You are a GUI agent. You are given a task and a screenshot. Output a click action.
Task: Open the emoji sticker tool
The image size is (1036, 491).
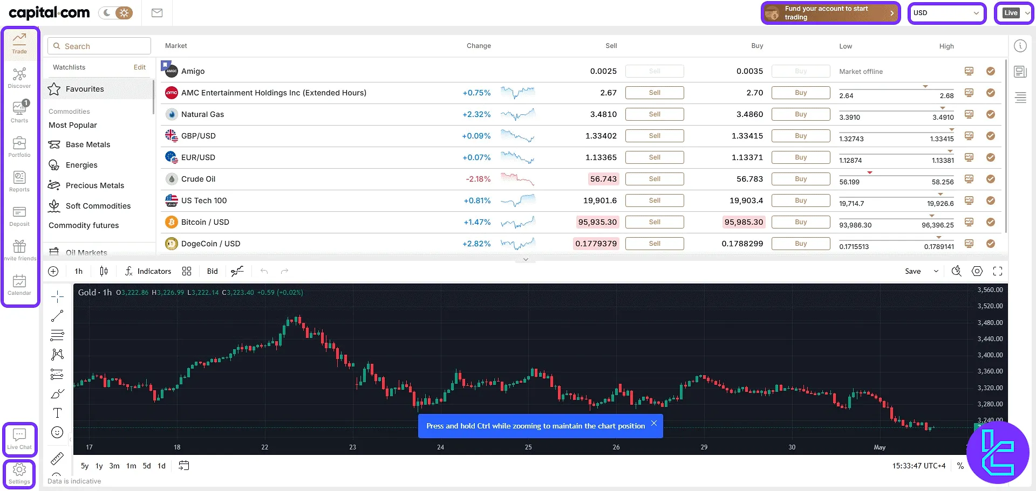57,432
